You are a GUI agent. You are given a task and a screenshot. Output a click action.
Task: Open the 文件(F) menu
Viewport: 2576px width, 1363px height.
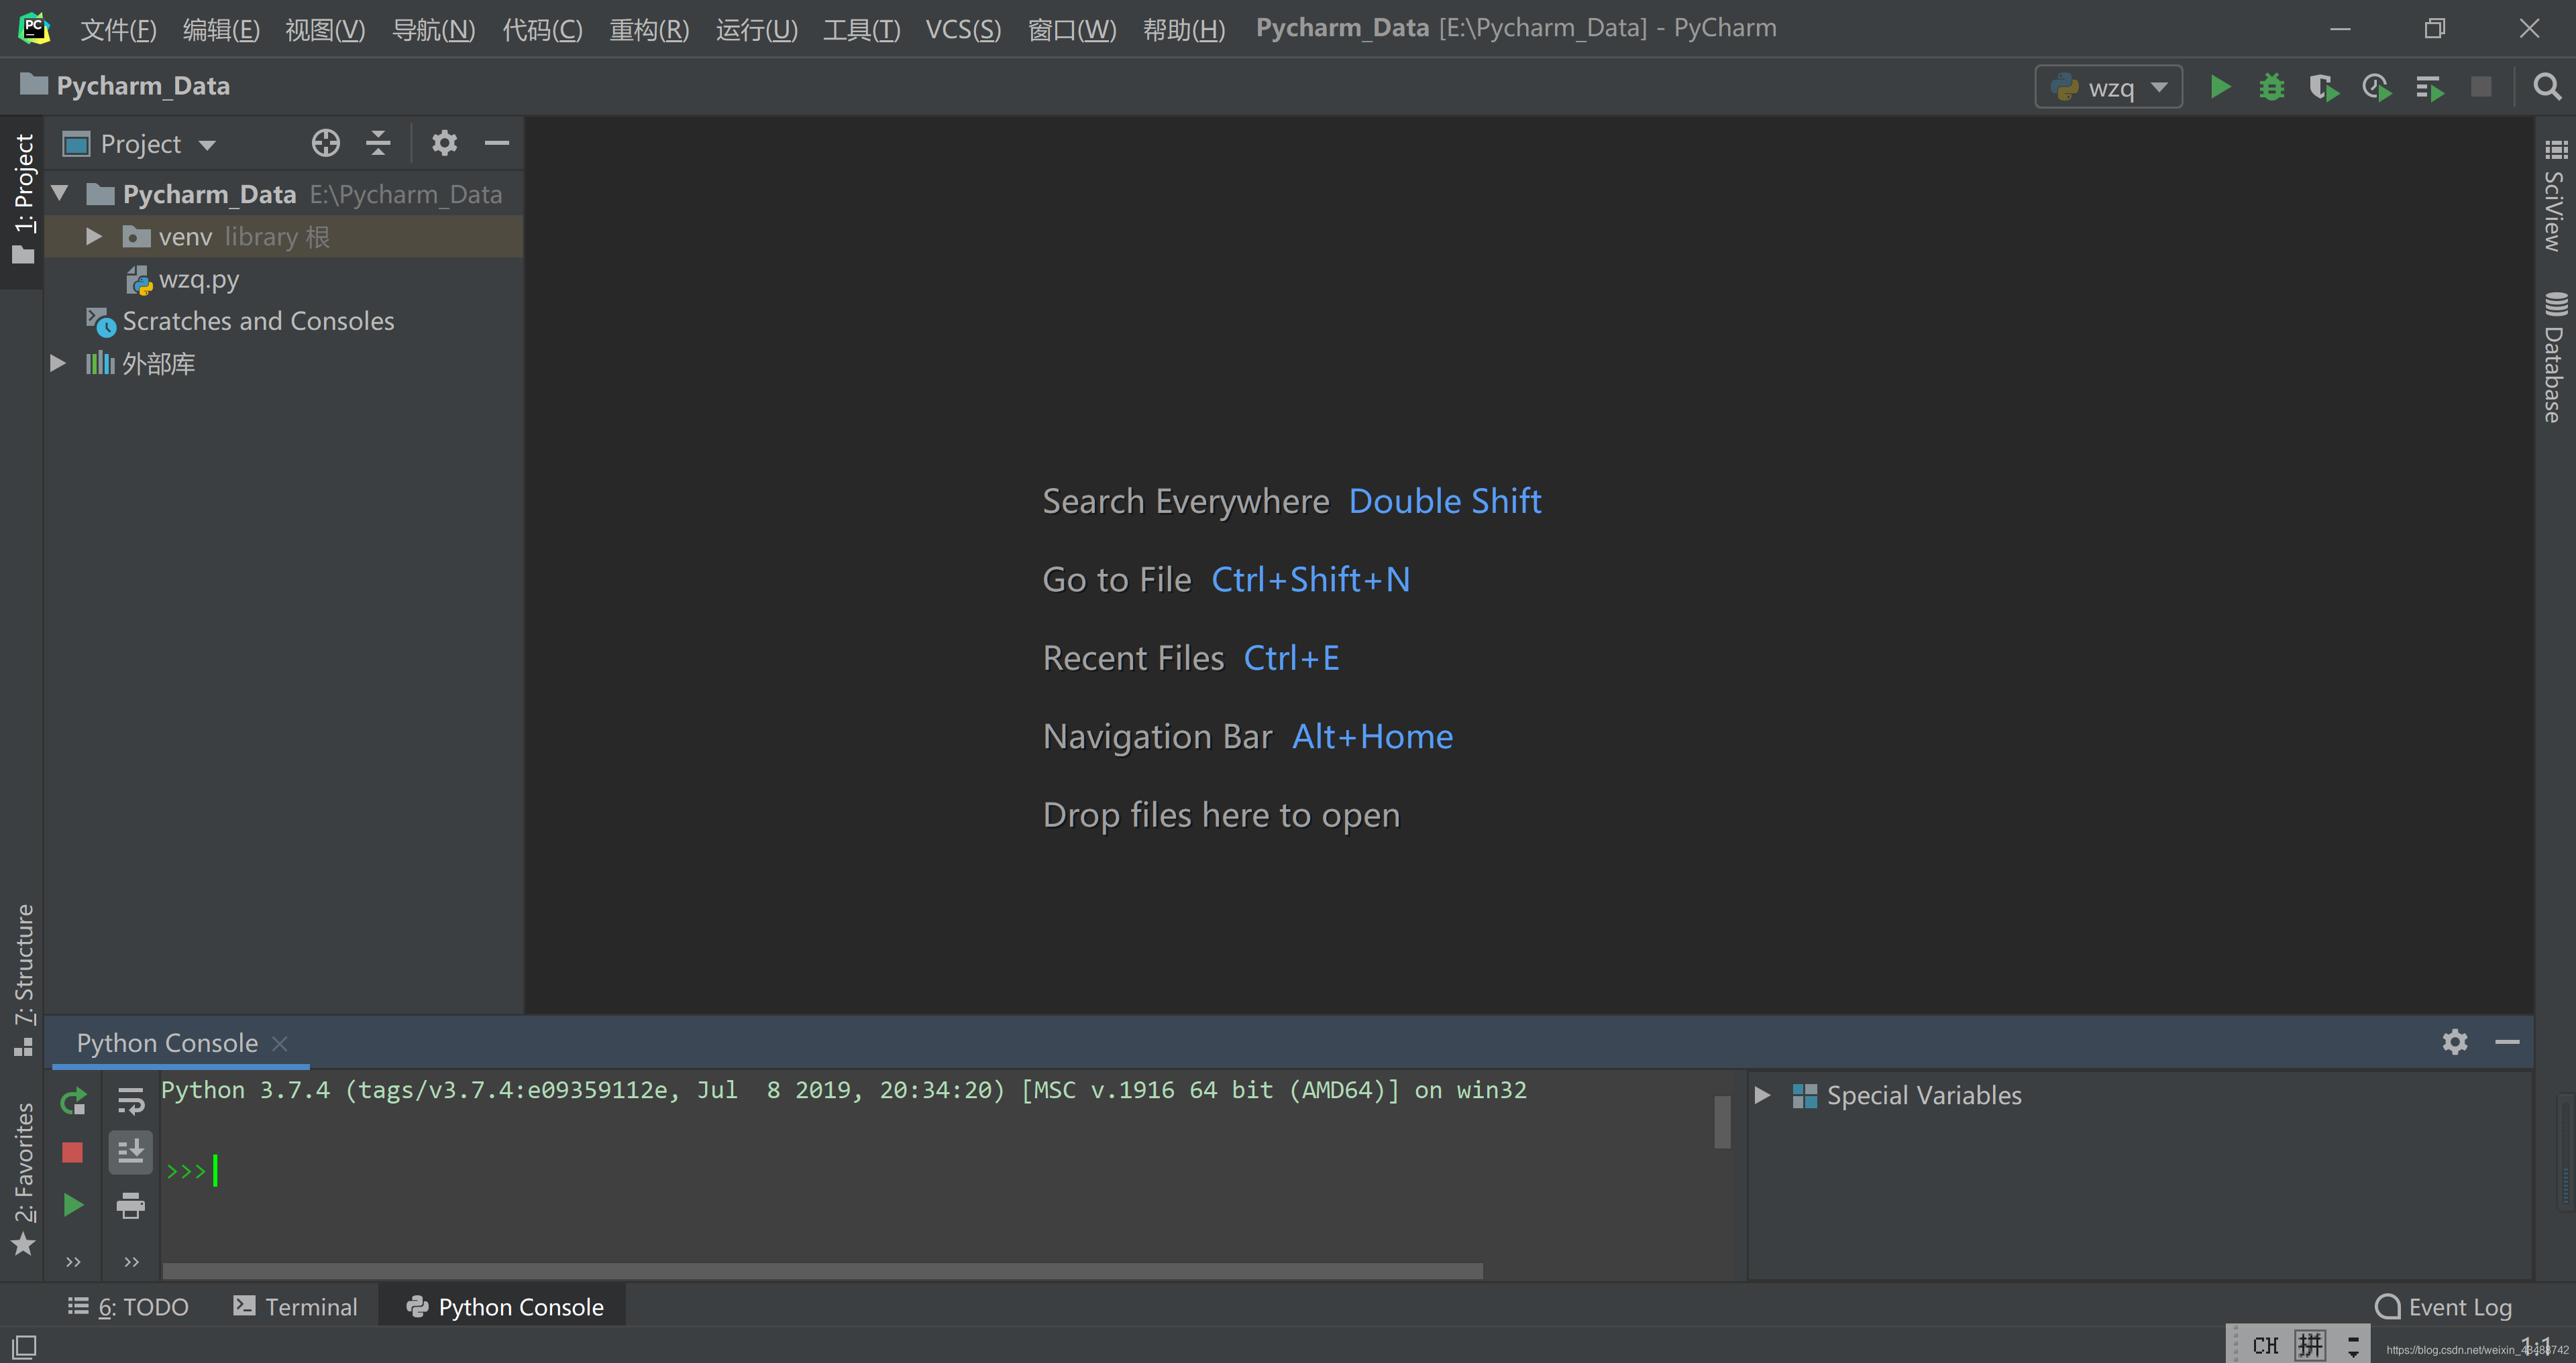[x=118, y=29]
